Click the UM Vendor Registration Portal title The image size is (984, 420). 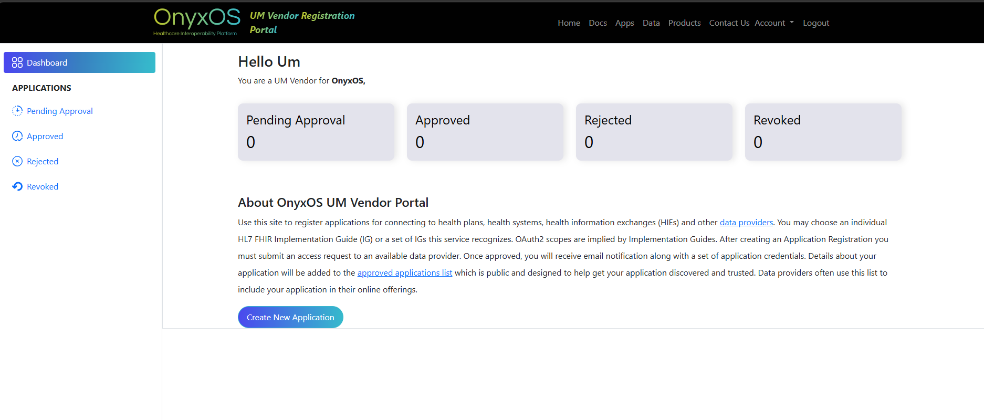click(302, 23)
